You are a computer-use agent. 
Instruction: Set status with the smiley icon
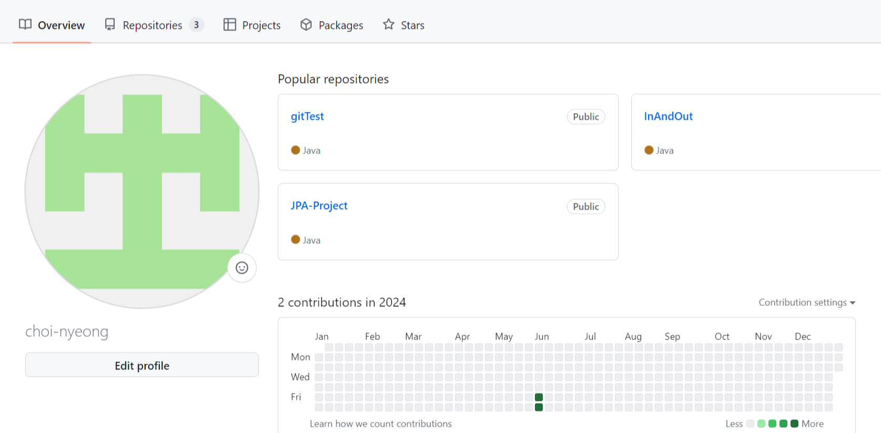pos(242,268)
